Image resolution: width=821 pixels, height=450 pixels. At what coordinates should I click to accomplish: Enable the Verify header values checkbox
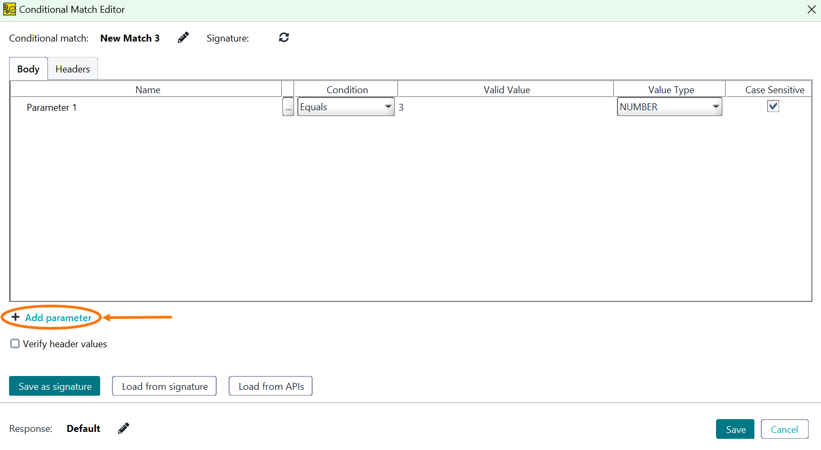pyautogui.click(x=14, y=343)
